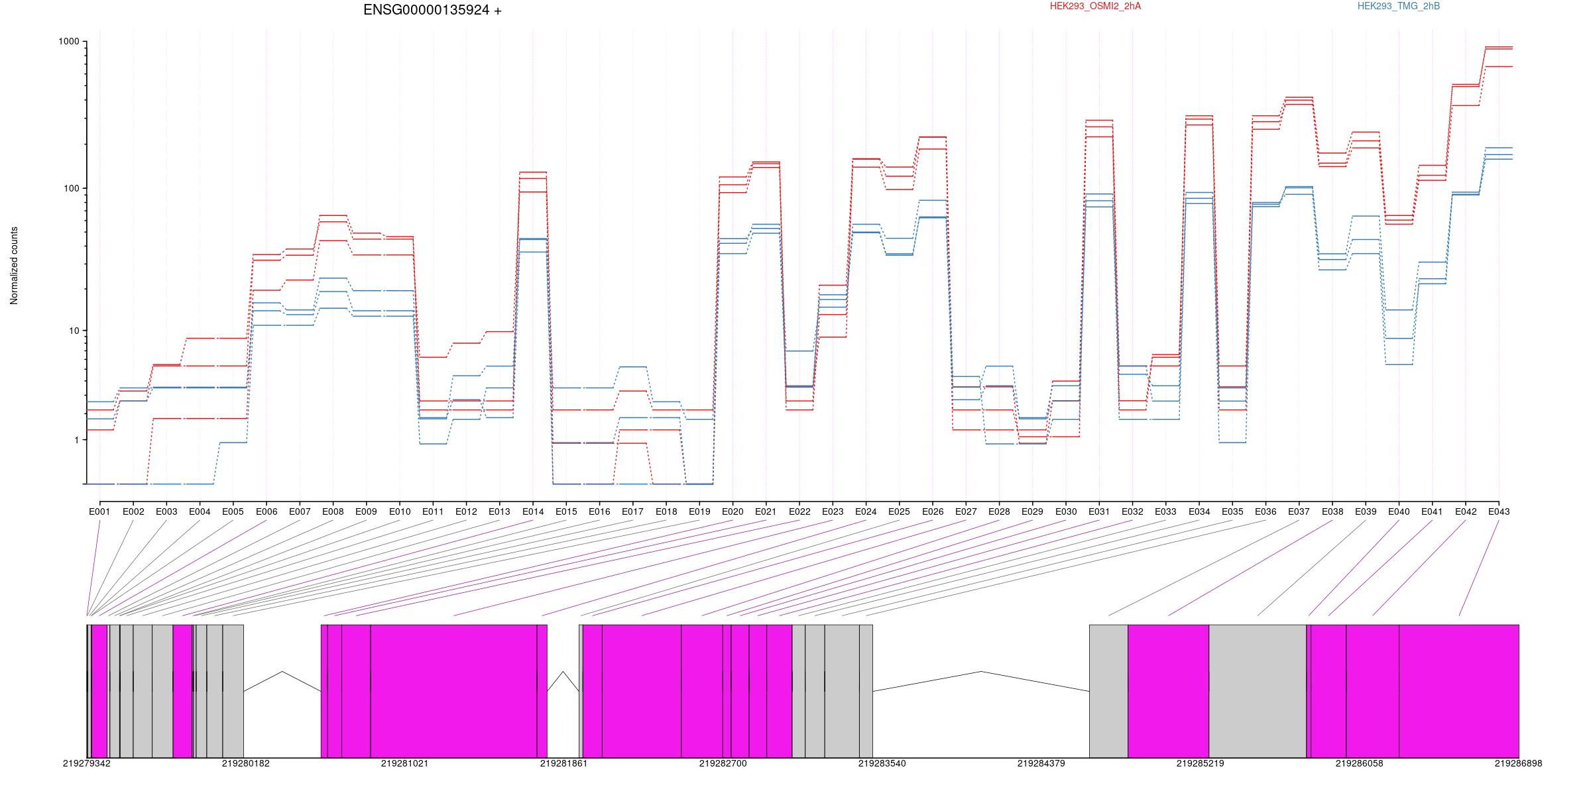This screenshot has width=1591, height=795.
Task: Click exon label E028
Action: [x=999, y=511]
